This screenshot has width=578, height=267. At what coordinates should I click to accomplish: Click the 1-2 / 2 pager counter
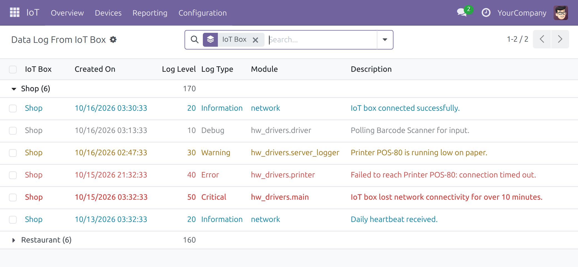click(x=517, y=39)
